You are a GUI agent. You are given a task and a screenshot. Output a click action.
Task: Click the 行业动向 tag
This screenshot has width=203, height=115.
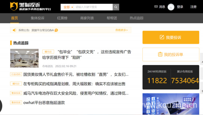pyautogui.click(x=16, y=74)
